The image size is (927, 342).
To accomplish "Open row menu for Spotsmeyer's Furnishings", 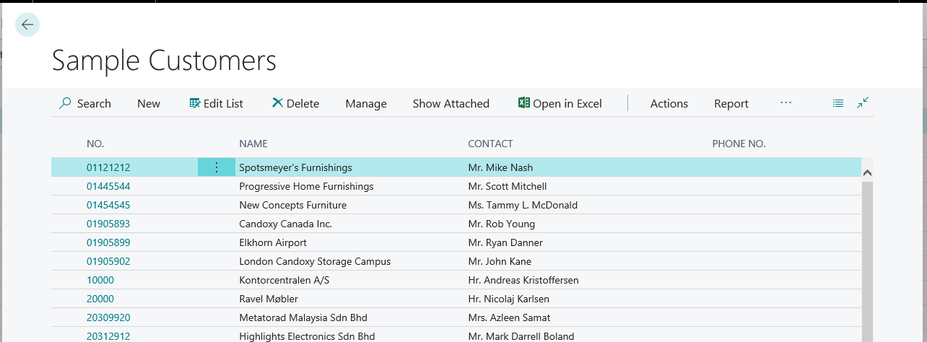I will click(217, 167).
